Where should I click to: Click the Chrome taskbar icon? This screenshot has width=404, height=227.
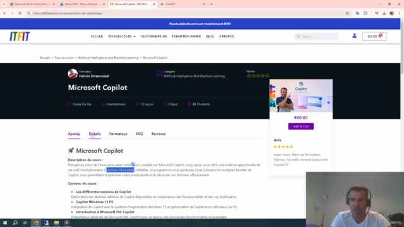click(x=36, y=223)
